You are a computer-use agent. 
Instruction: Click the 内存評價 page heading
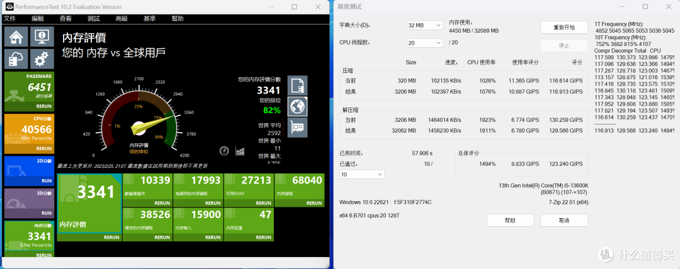[x=84, y=38]
